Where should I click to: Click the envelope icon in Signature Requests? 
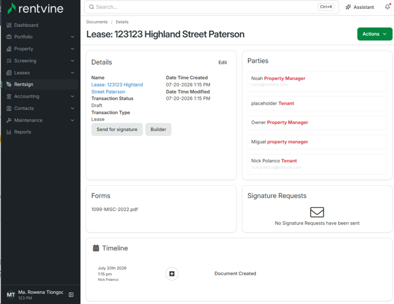pyautogui.click(x=317, y=212)
